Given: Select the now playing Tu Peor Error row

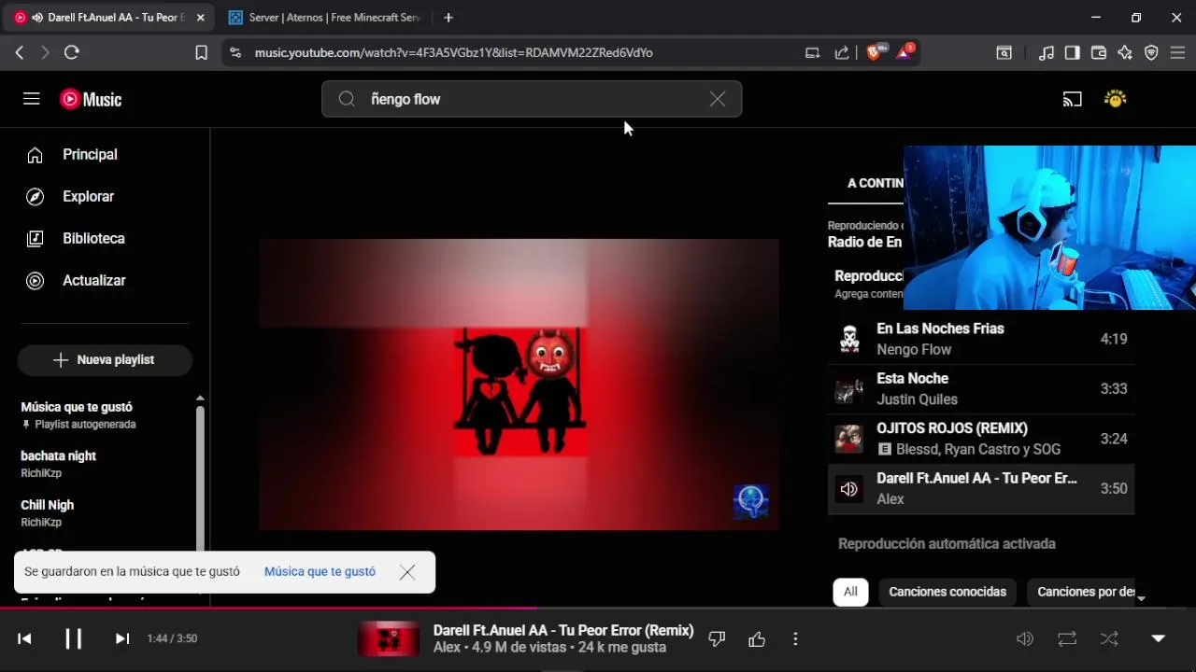Looking at the screenshot, I should point(981,488).
